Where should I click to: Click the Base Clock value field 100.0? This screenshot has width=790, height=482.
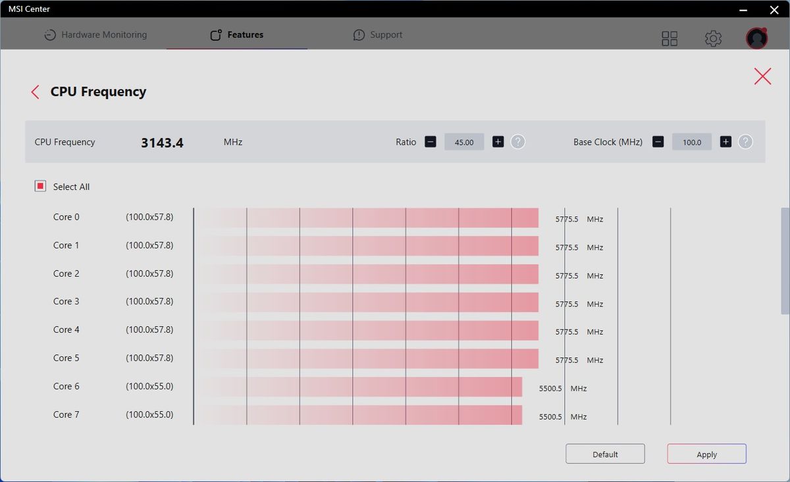(692, 141)
